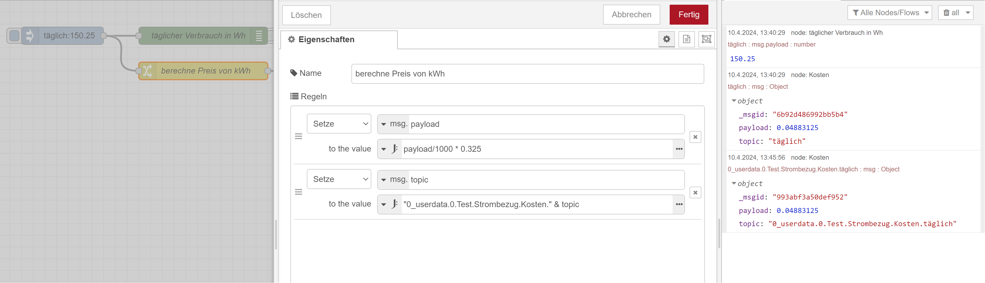Open node settings gear icon
Image resolution: width=985 pixels, height=283 pixels.
pyautogui.click(x=666, y=39)
